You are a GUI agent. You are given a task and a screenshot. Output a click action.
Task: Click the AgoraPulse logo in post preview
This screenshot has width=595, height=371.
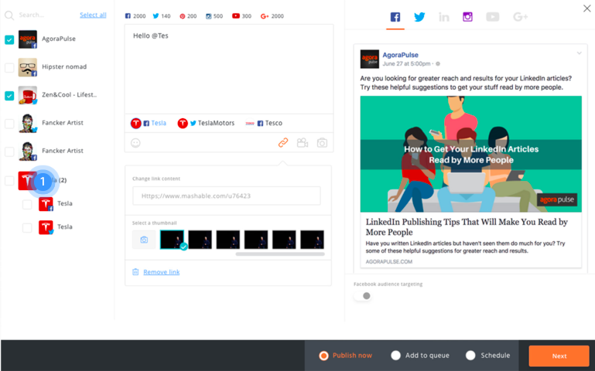pos(369,59)
